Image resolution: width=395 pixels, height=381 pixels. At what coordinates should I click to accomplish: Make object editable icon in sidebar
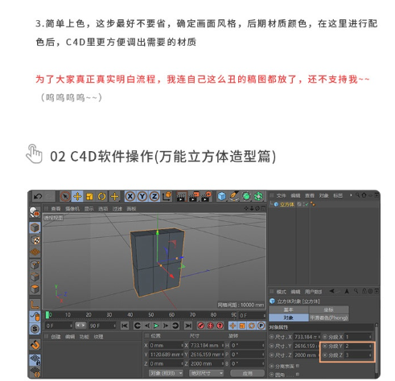(x=35, y=212)
